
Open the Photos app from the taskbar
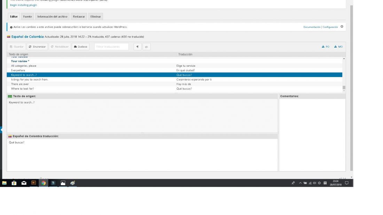[x=63, y=183]
